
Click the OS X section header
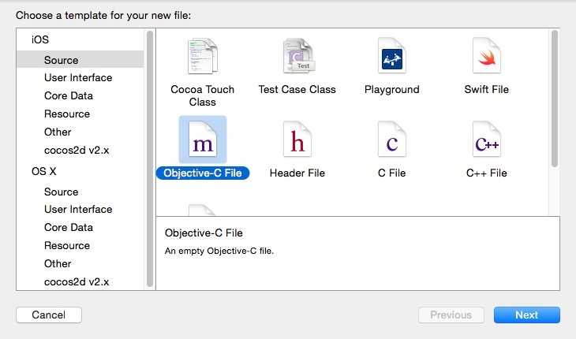click(44, 171)
